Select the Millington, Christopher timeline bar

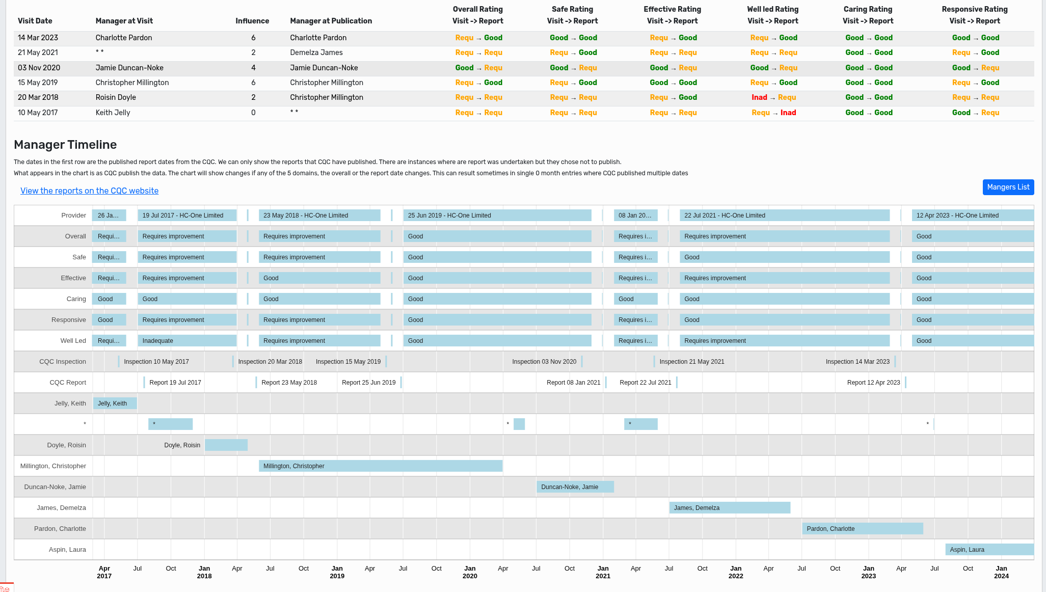(380, 466)
